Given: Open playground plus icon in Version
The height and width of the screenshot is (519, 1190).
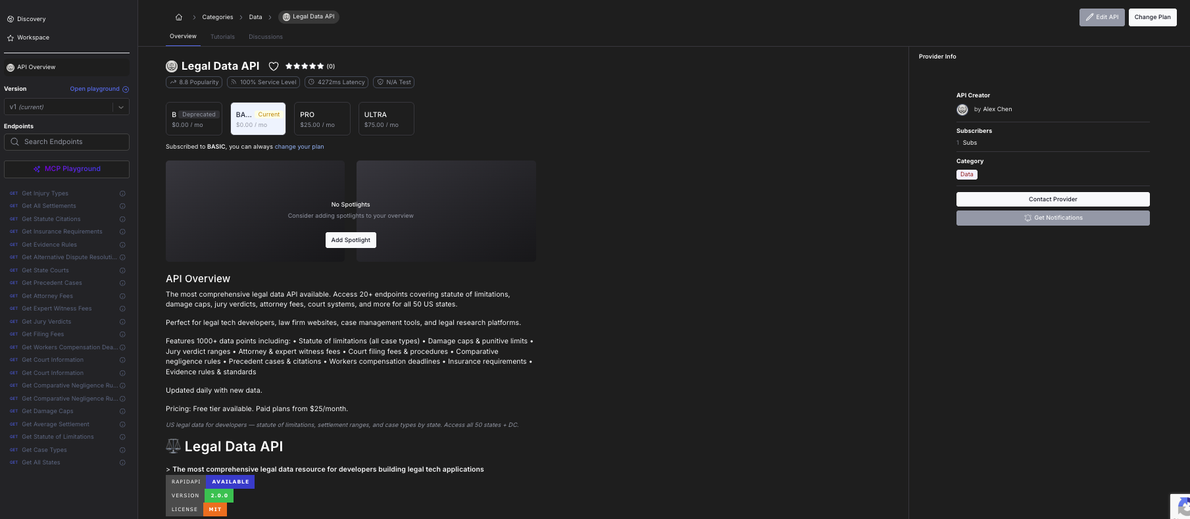Looking at the screenshot, I should [x=126, y=89].
